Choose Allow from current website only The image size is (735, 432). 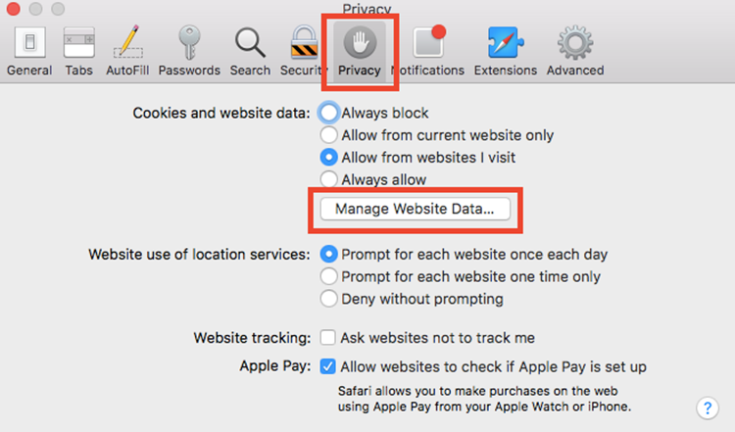(x=329, y=135)
